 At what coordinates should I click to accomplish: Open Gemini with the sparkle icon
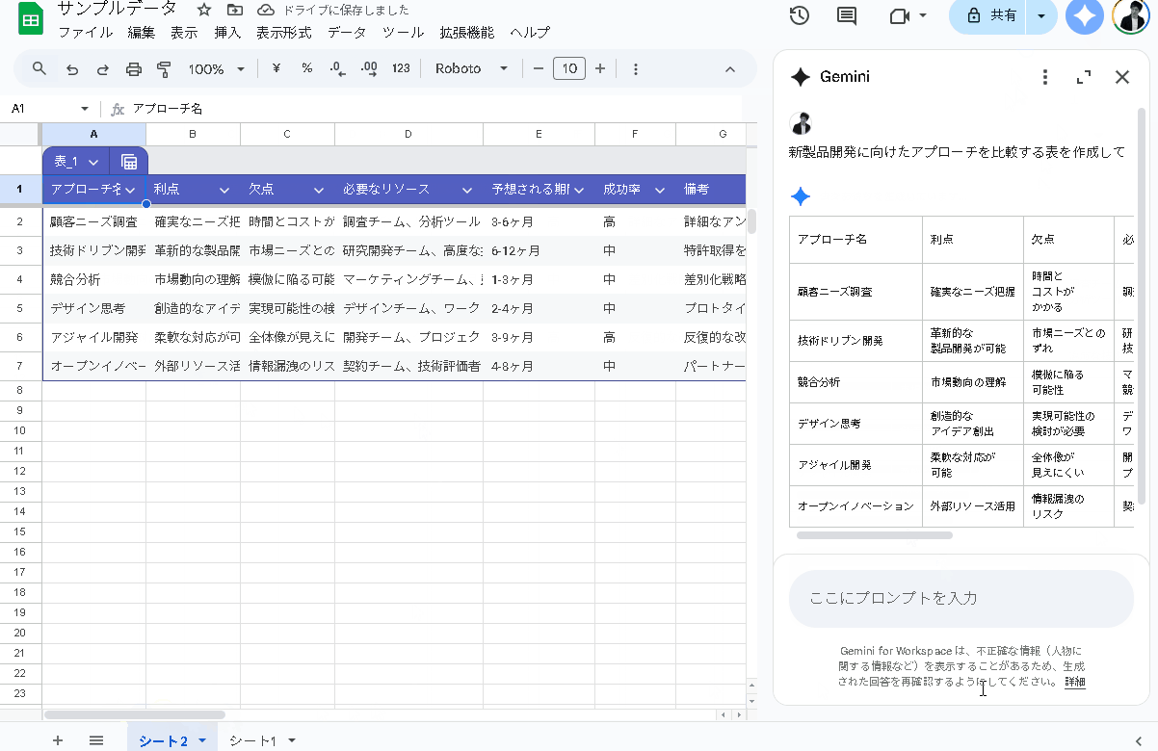pos(1084,15)
